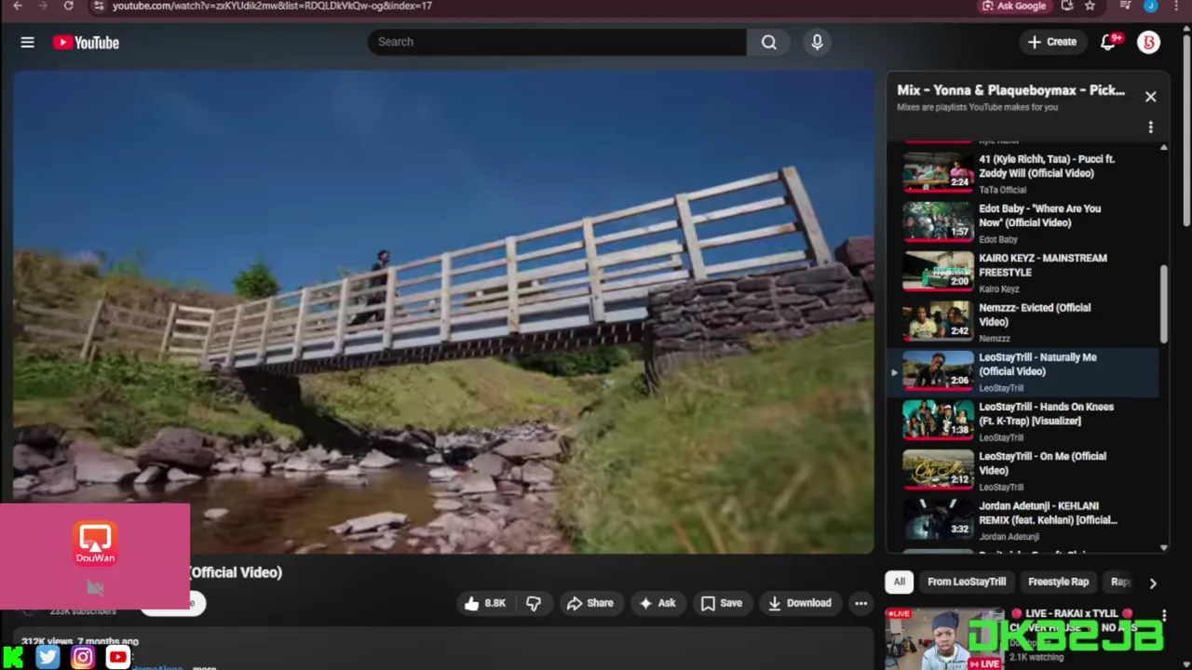Image resolution: width=1192 pixels, height=670 pixels.
Task: Click the DouWan overlay icon
Action: (x=95, y=543)
